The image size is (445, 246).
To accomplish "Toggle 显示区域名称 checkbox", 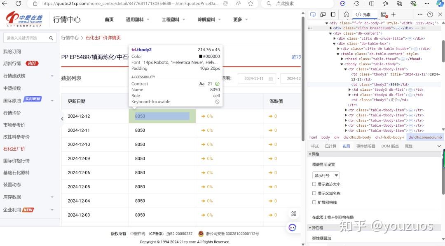I will [314, 193].
